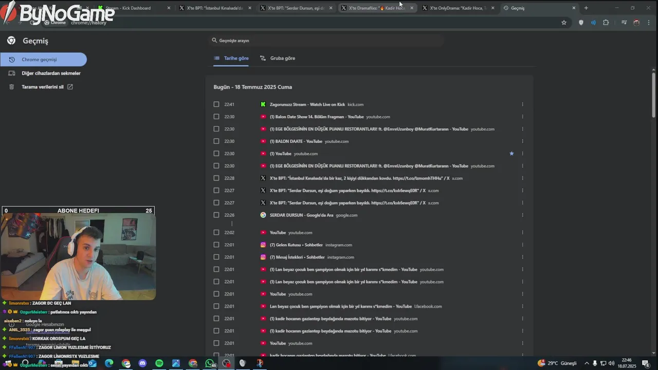
Task: Tick the SERDAR DURSUN Google search checkbox
Action: point(216,215)
